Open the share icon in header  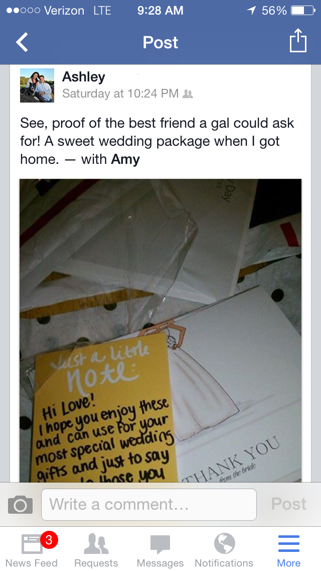point(298,41)
